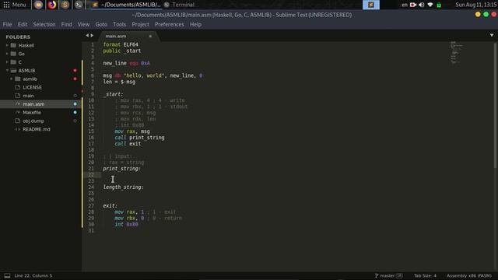The width and height of the screenshot is (498, 280).
Task: Open the Makefile in sidebar
Action: coord(32,112)
